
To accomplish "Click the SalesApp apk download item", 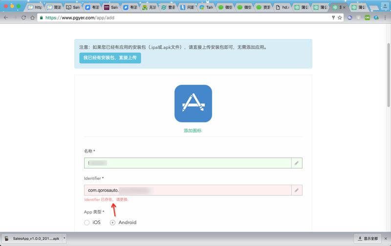I will click(32, 239).
